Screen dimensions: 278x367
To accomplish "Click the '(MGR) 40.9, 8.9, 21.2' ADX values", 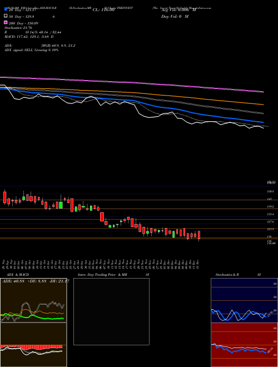I will (58, 46).
